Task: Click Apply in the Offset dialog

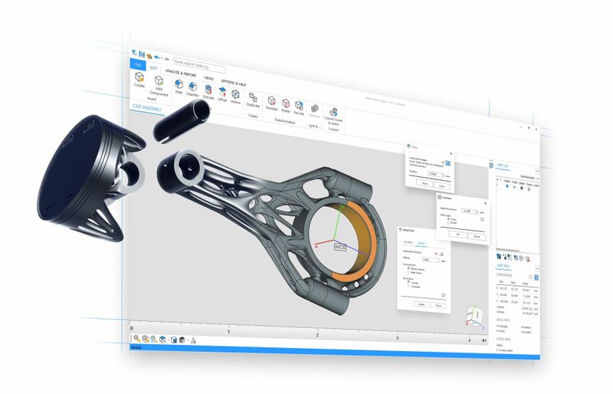Action: [421, 304]
